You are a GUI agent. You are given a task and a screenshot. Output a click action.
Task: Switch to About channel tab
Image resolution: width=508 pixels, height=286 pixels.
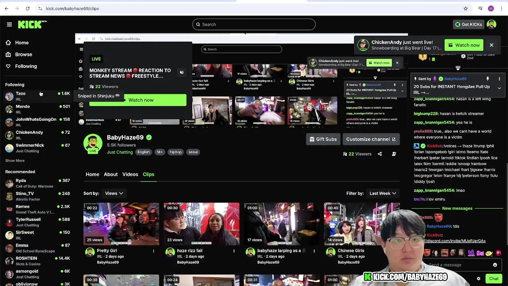[111, 174]
